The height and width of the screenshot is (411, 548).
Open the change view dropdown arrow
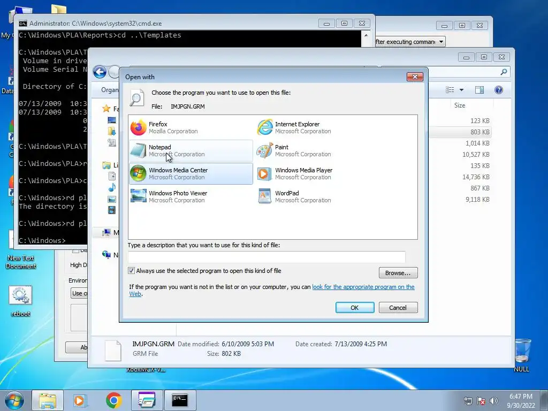click(461, 90)
